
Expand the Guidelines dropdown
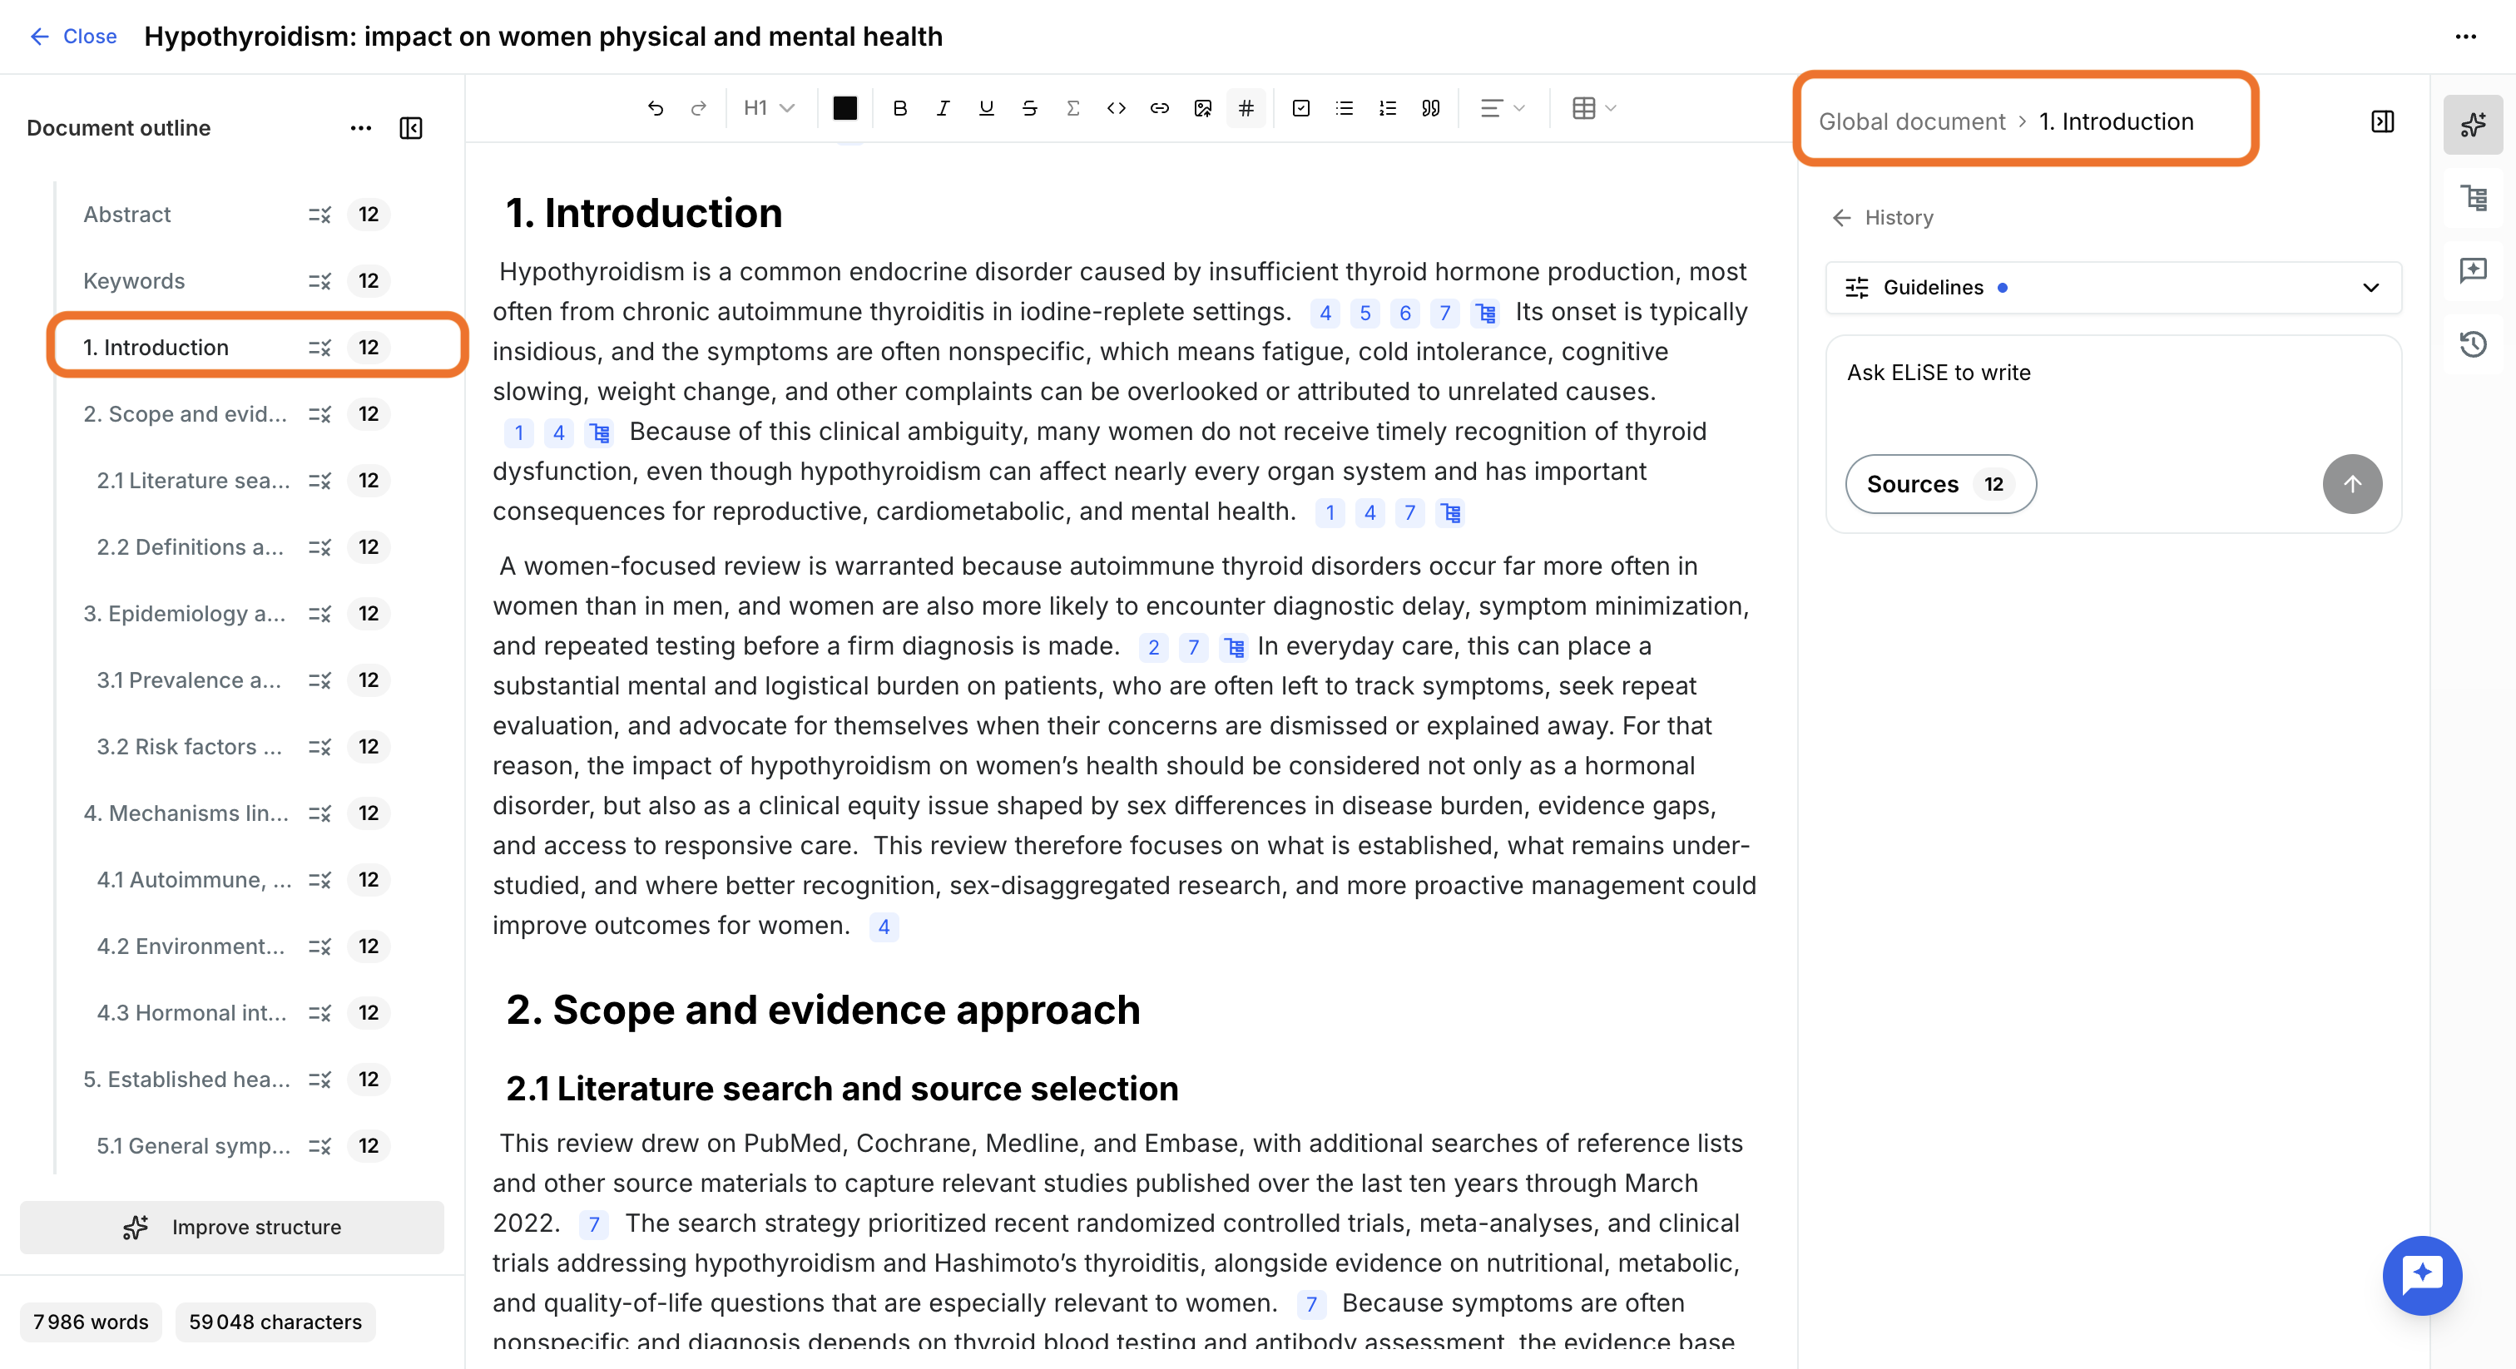(2113, 287)
